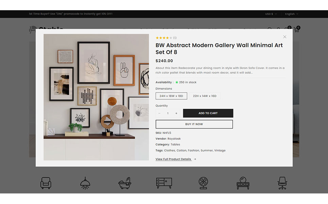
Task: Decrease quantity with the minus button
Action: (159, 113)
